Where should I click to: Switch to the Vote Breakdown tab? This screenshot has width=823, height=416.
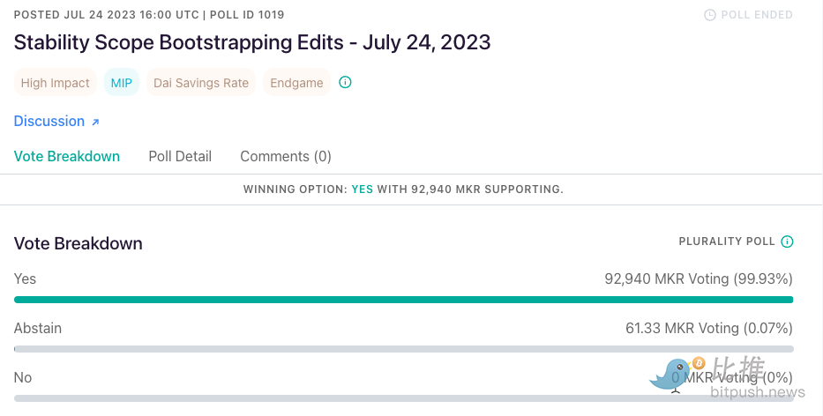67,156
